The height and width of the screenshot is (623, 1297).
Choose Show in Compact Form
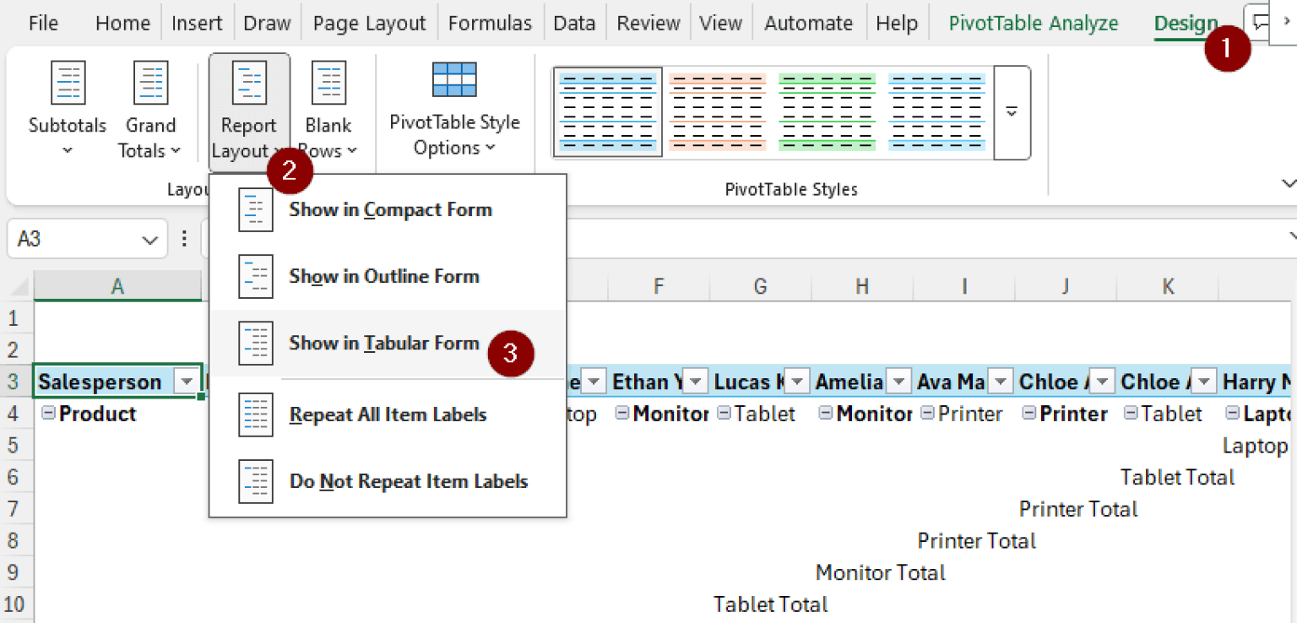pos(389,210)
